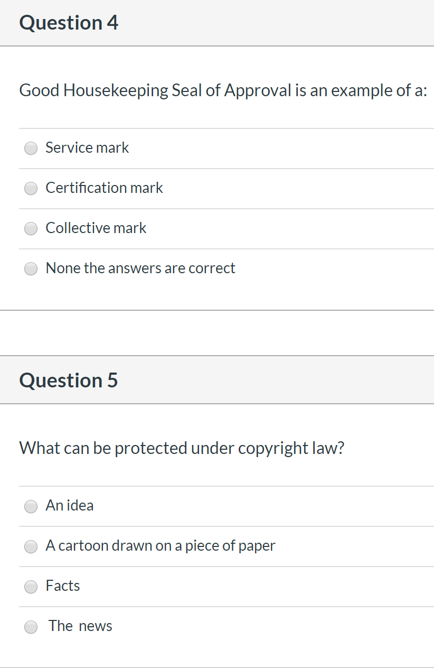Click the 'Facts' answer label text

[x=63, y=586]
